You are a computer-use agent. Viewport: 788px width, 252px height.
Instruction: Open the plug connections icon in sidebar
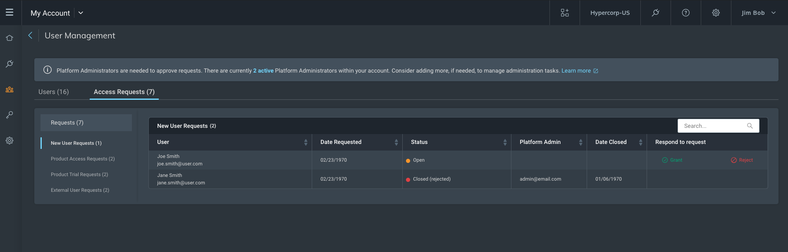(x=10, y=64)
